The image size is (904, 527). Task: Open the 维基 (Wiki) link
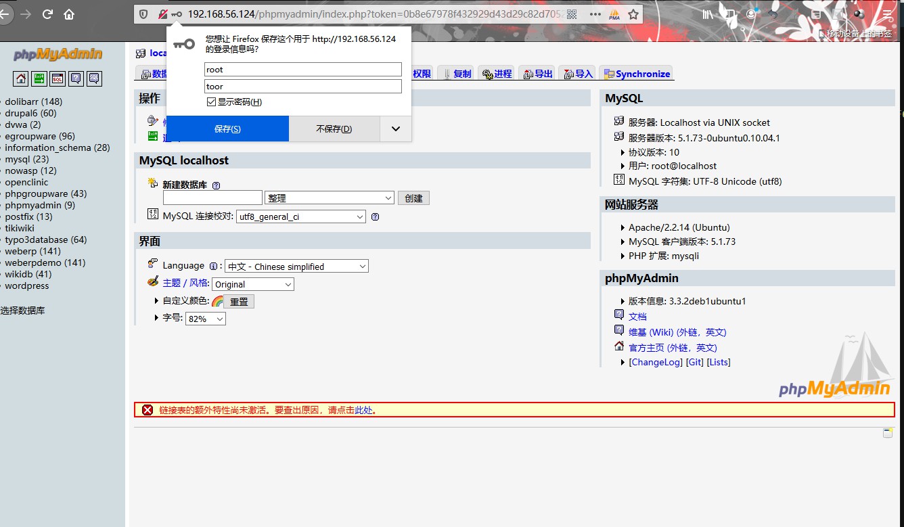pyautogui.click(x=677, y=332)
